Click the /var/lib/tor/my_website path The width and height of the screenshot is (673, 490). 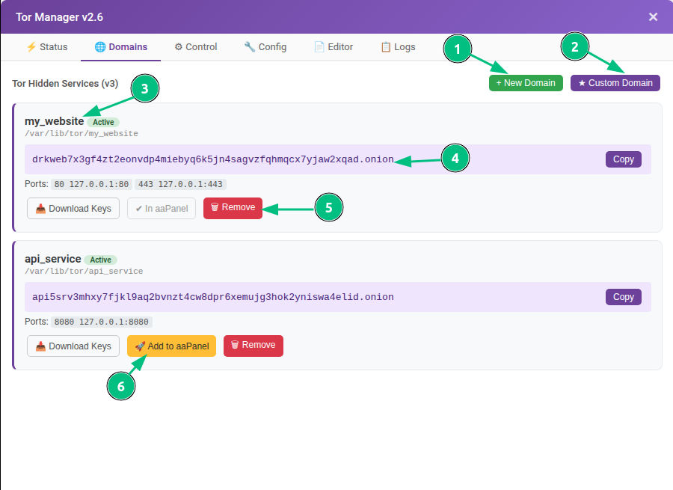click(82, 134)
